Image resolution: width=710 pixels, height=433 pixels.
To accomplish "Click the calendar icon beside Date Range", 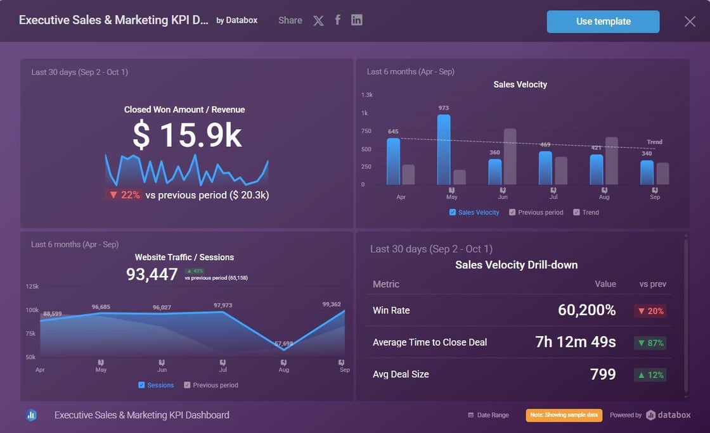I will tap(470, 415).
